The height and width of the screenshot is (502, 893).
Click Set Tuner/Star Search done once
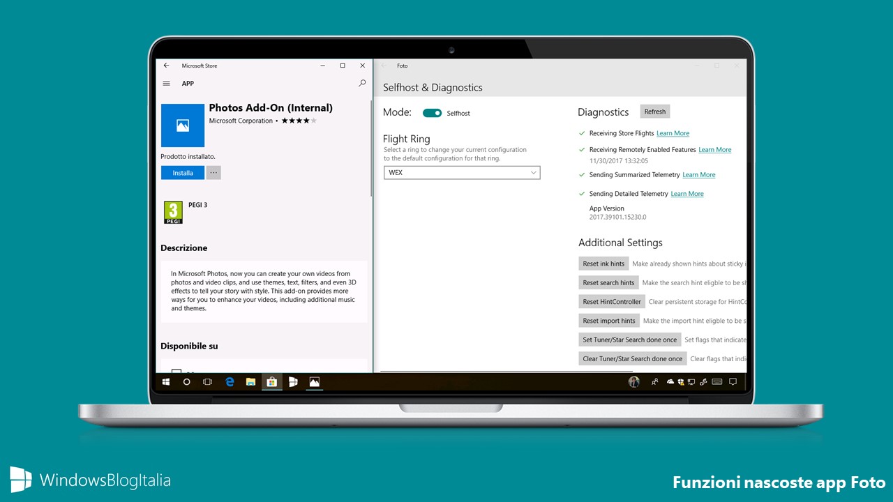[630, 340]
